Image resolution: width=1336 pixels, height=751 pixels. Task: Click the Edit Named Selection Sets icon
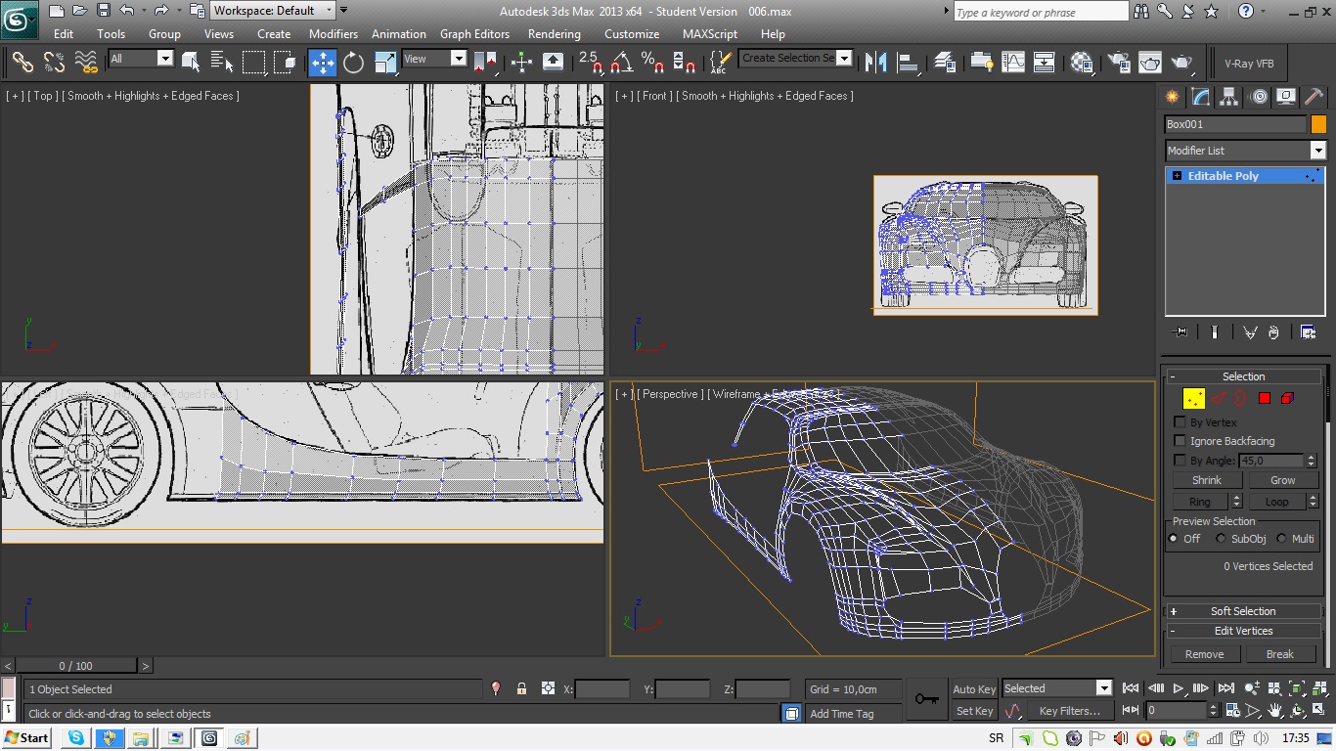pyautogui.click(x=720, y=63)
